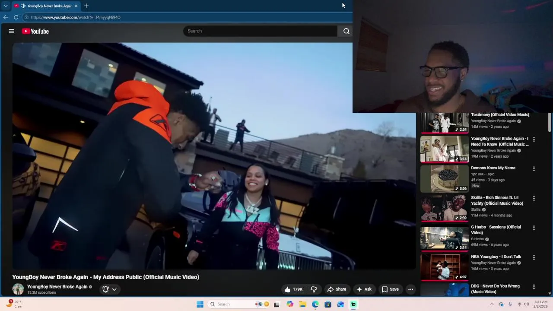This screenshot has height=311, width=553.
Task: Open Microsoft Edge from the taskbar
Action: (x=315, y=304)
